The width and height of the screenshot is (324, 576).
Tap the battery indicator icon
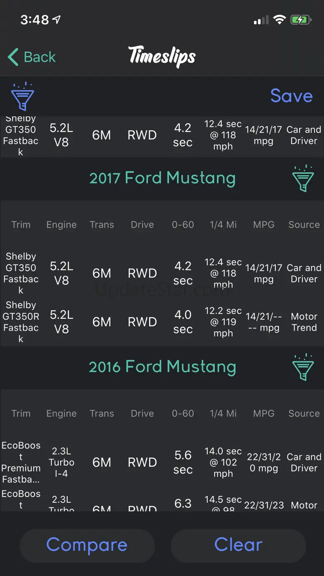tap(301, 20)
